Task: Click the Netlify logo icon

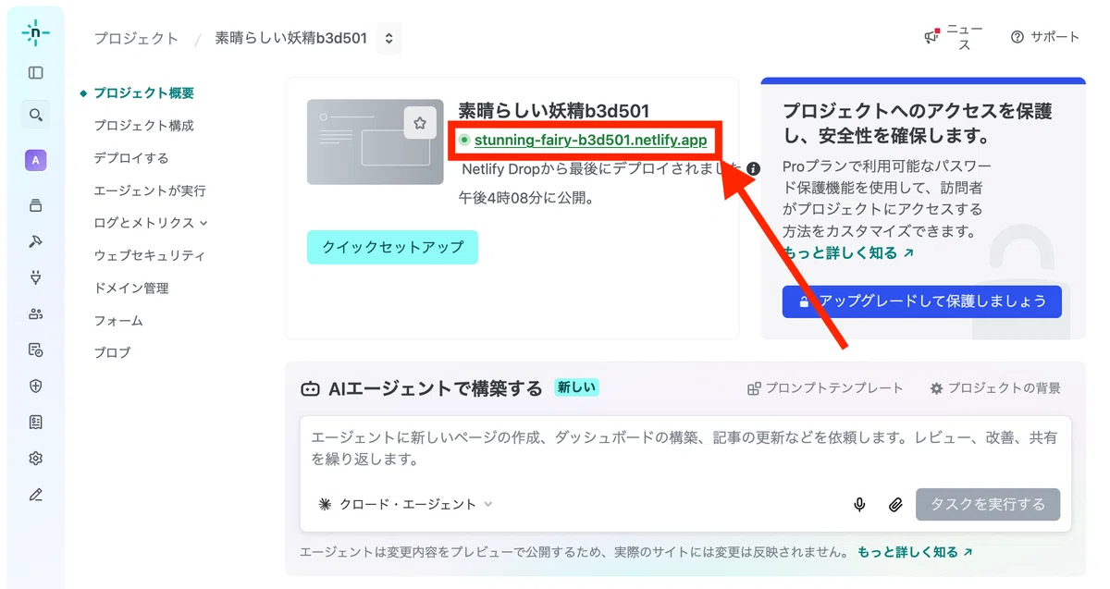Action: pyautogui.click(x=35, y=32)
